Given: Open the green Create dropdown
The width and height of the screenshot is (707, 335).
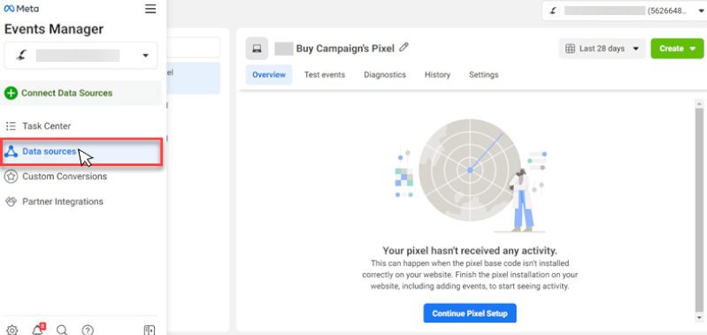Looking at the screenshot, I should (x=677, y=49).
